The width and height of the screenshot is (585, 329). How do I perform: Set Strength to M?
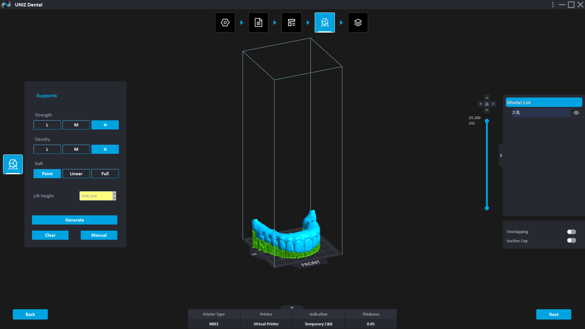[76, 125]
